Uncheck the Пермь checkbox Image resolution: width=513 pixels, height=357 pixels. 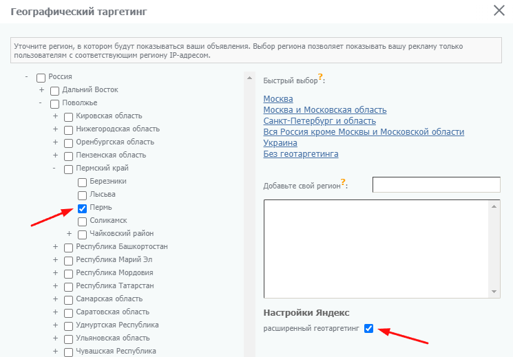[83, 208]
